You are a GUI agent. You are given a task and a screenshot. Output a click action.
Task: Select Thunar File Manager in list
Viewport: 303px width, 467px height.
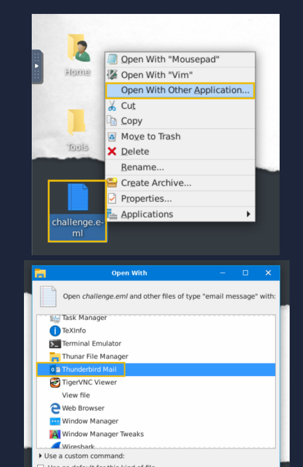coord(156,357)
